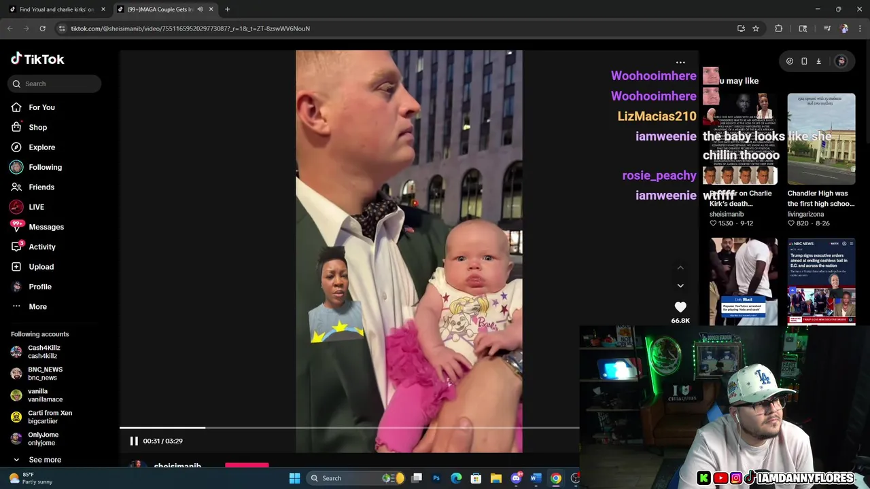Open the NBC News video thumbnail
Screen dimensions: 870x489
[x=821, y=282]
